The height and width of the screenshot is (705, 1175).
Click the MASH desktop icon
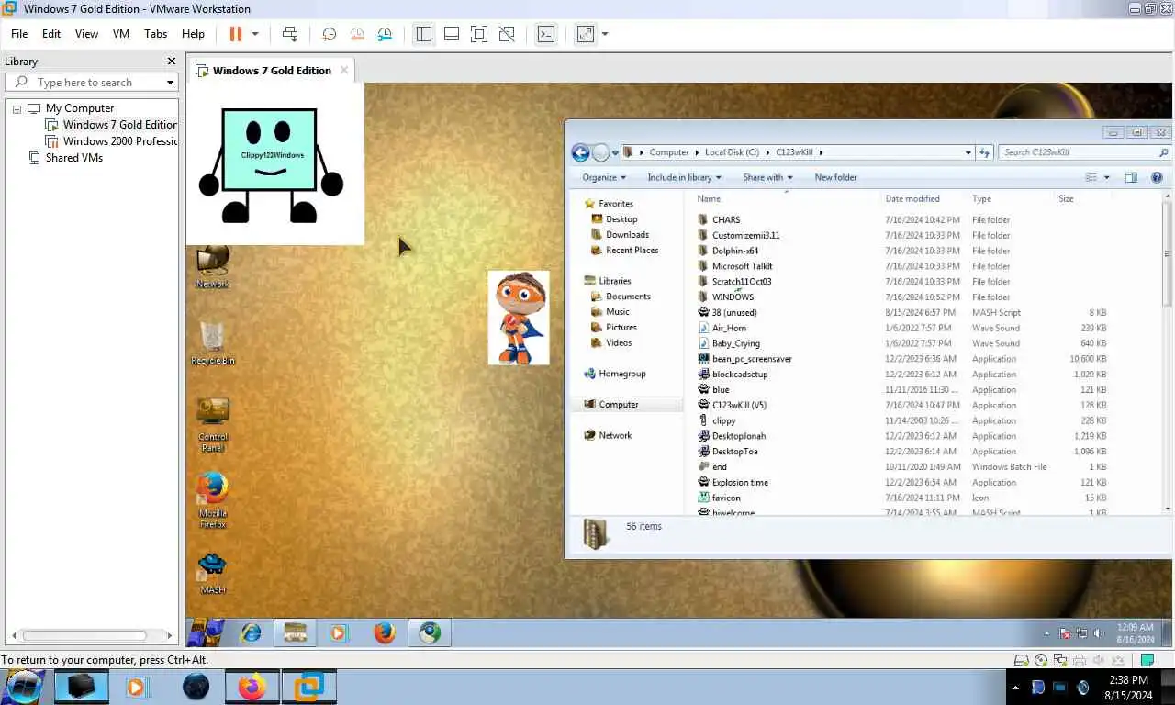tap(213, 573)
